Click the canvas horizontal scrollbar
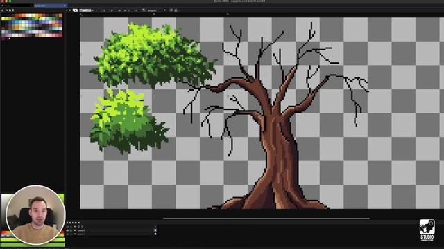Image resolution: width=444 pixels, height=249 pixels. pyautogui.click(x=266, y=219)
